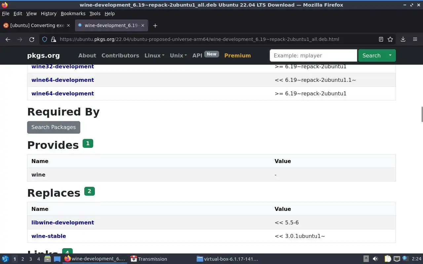Viewport: 423px width, 264px height.
Task: Open the tracking protection shield icon
Action: click(x=45, y=39)
